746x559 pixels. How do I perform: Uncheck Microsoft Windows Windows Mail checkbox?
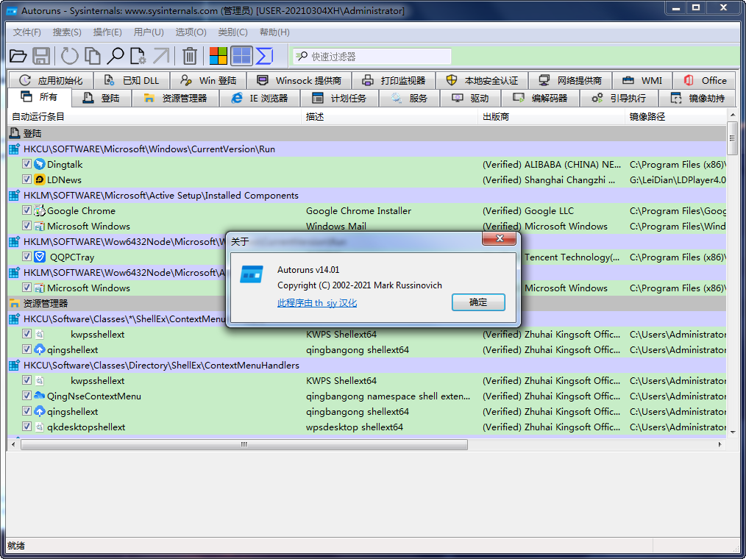pyautogui.click(x=26, y=226)
